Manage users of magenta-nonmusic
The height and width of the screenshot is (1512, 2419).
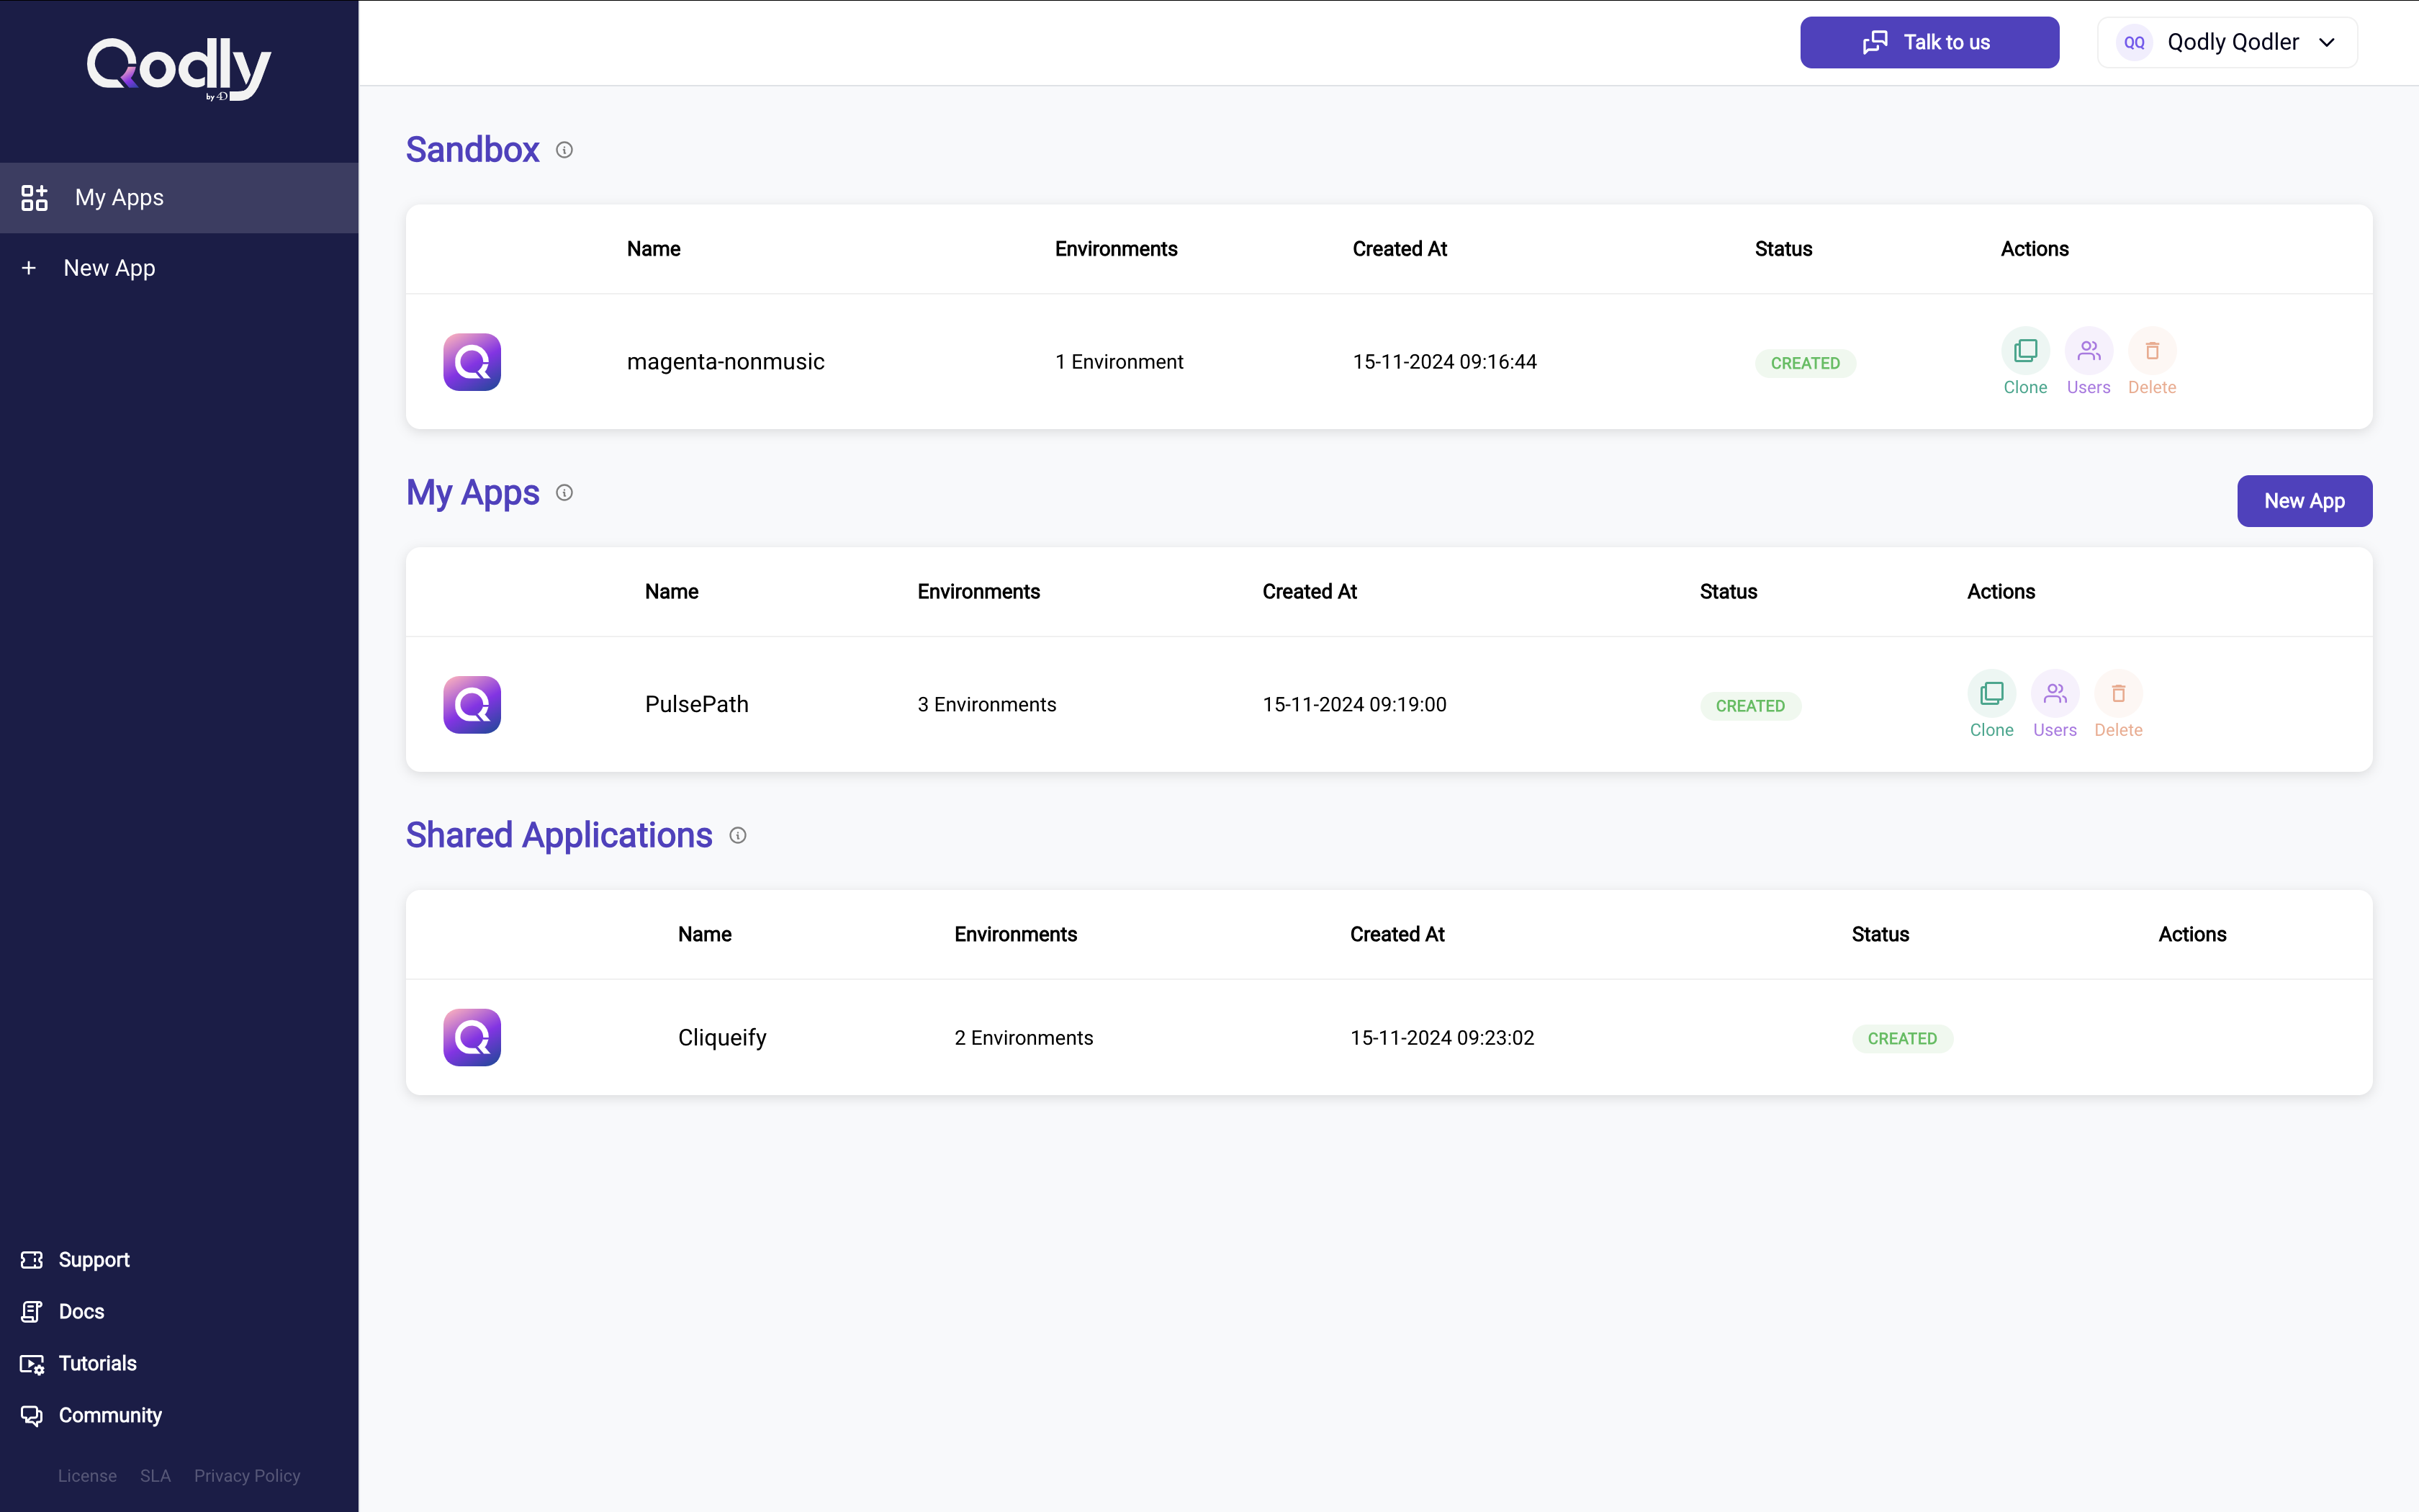pos(2088,362)
